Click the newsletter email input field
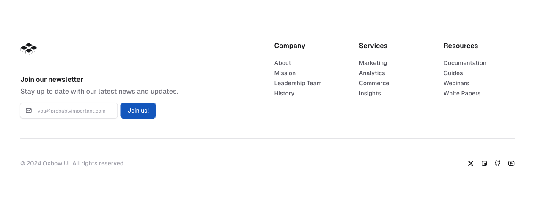This screenshot has width=535, height=208. coord(74,111)
